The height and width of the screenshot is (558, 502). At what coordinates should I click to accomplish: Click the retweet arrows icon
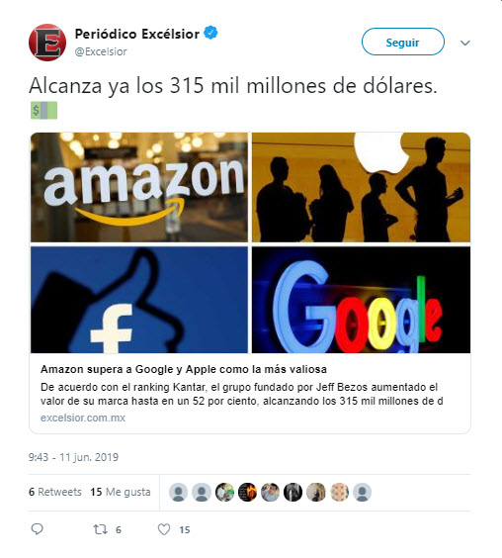[x=100, y=529]
